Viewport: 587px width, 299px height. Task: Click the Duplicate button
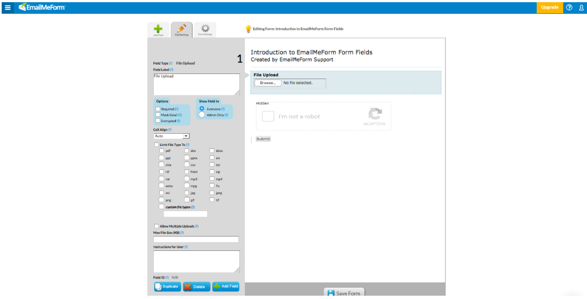pyautogui.click(x=167, y=287)
